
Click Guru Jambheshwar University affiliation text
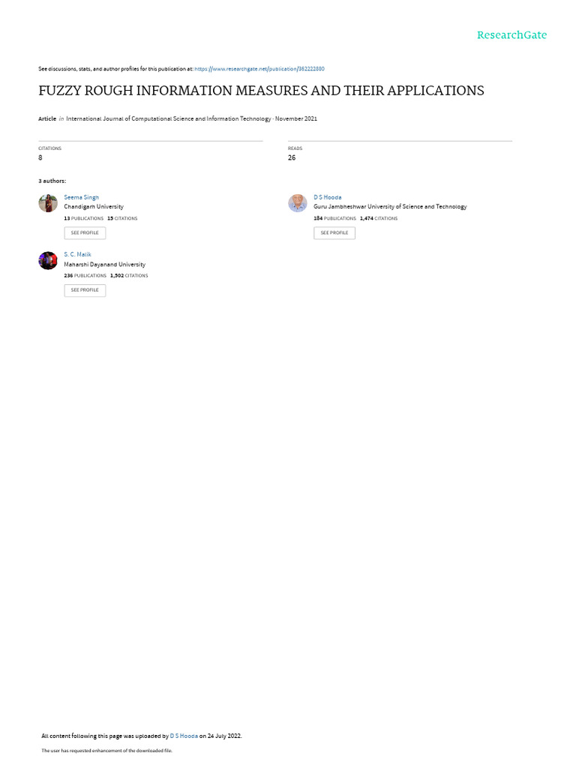tap(390, 207)
